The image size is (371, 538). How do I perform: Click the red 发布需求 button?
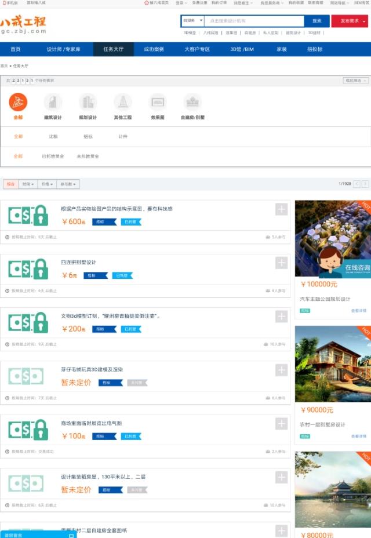(x=350, y=21)
